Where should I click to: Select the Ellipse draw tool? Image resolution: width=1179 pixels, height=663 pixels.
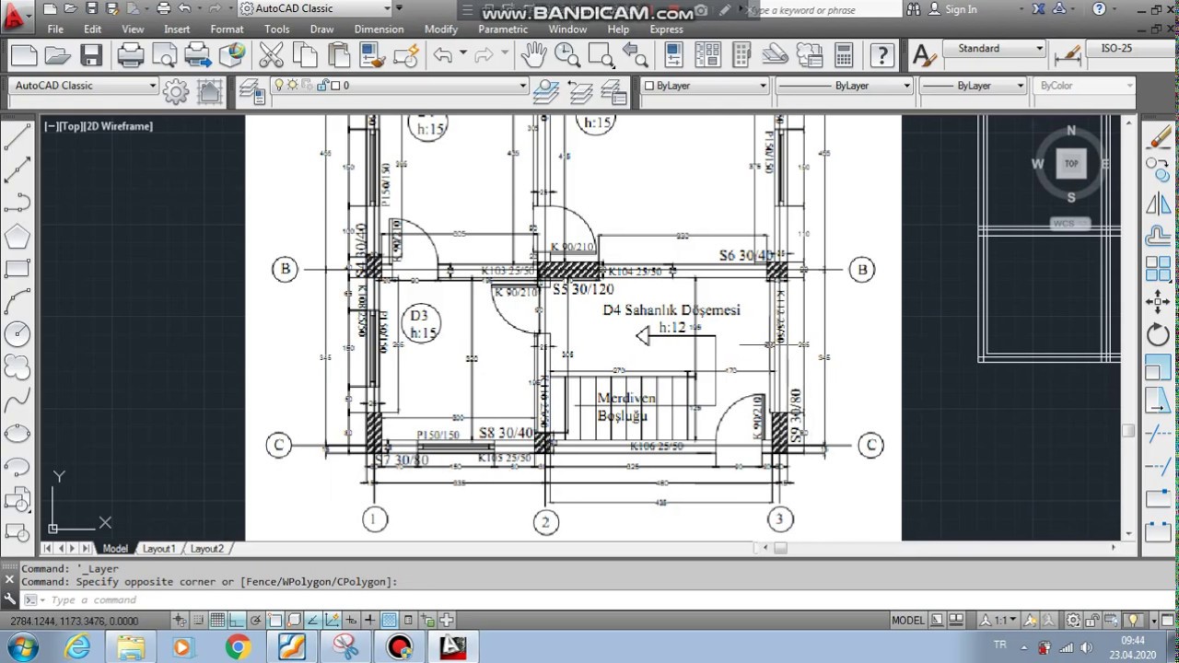pos(18,433)
